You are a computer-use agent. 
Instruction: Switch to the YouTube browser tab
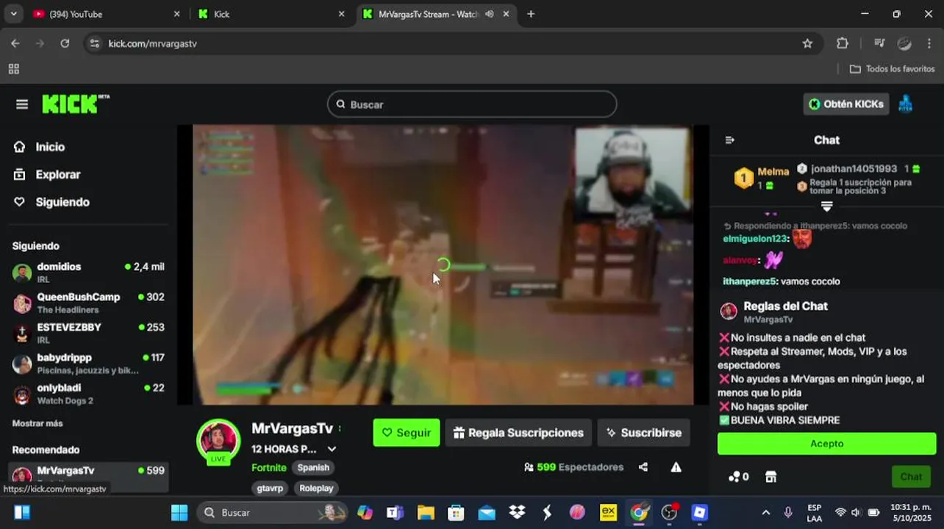pos(107,14)
